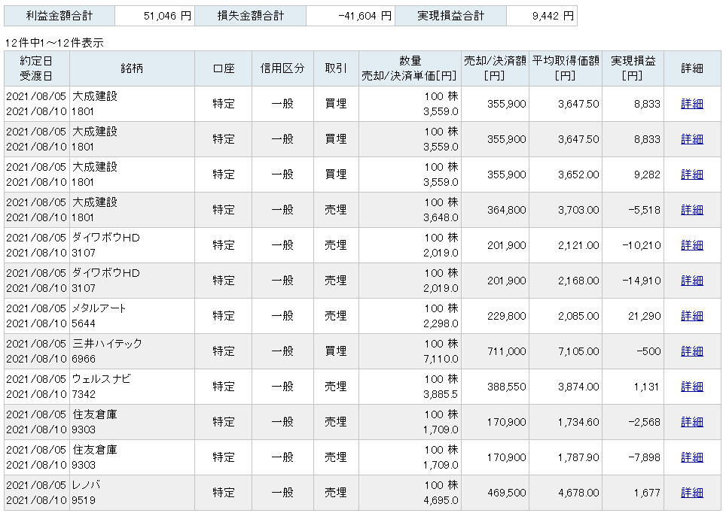Open 詳細 link for レノバ row
Viewport: 723px width, 516px height.
[x=691, y=493]
